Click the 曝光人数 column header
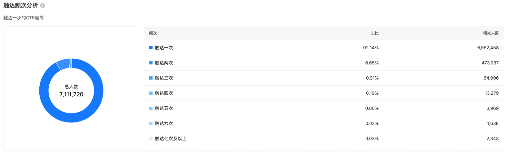 click(x=491, y=33)
